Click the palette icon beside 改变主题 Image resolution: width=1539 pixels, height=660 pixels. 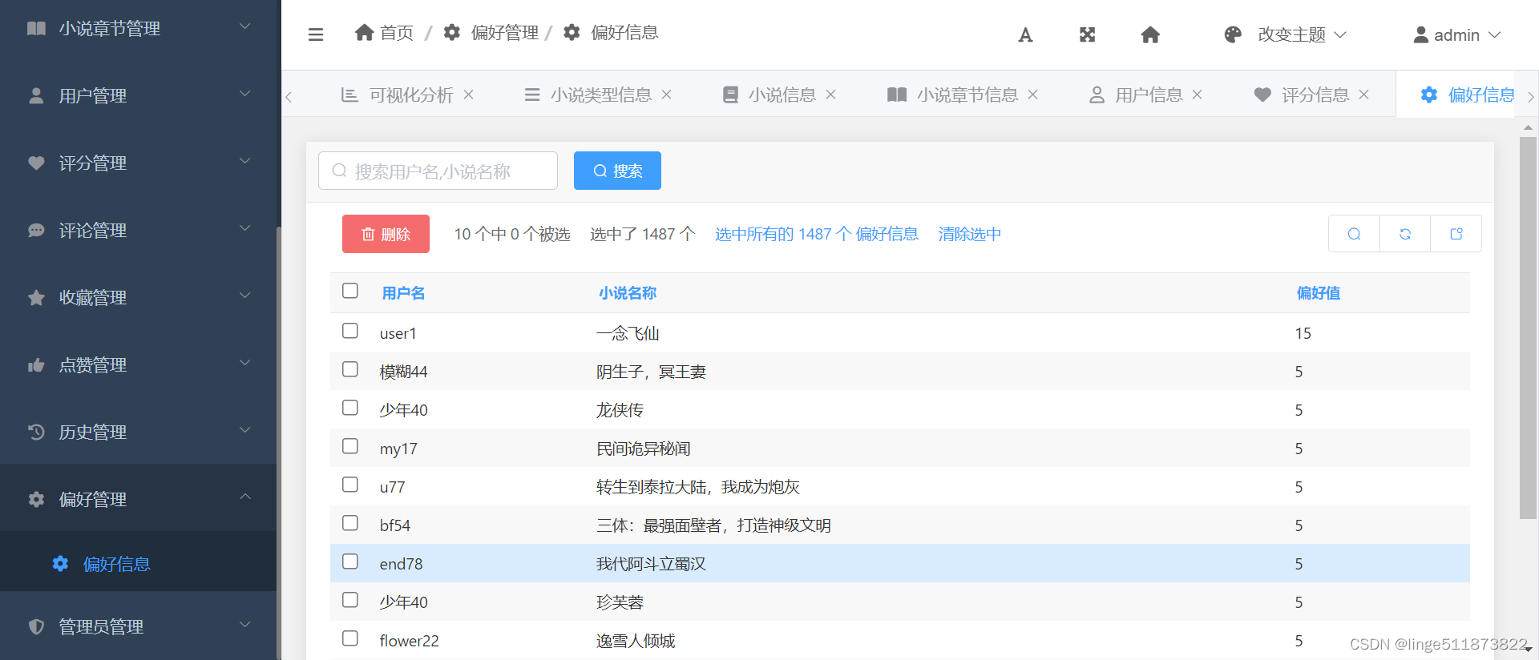click(1233, 34)
